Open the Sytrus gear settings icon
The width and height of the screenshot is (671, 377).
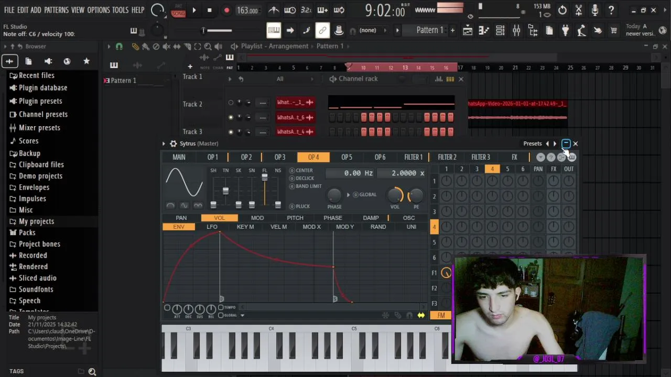tap(173, 143)
